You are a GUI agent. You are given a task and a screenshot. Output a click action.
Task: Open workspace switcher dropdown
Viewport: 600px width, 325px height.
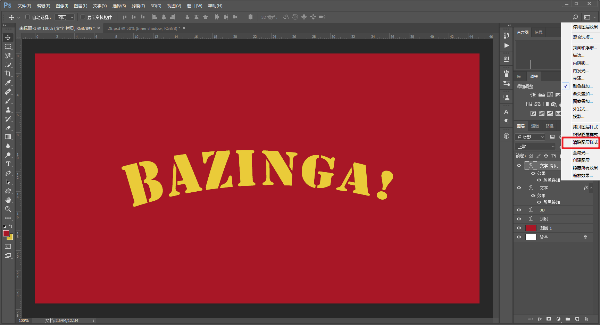click(x=590, y=17)
